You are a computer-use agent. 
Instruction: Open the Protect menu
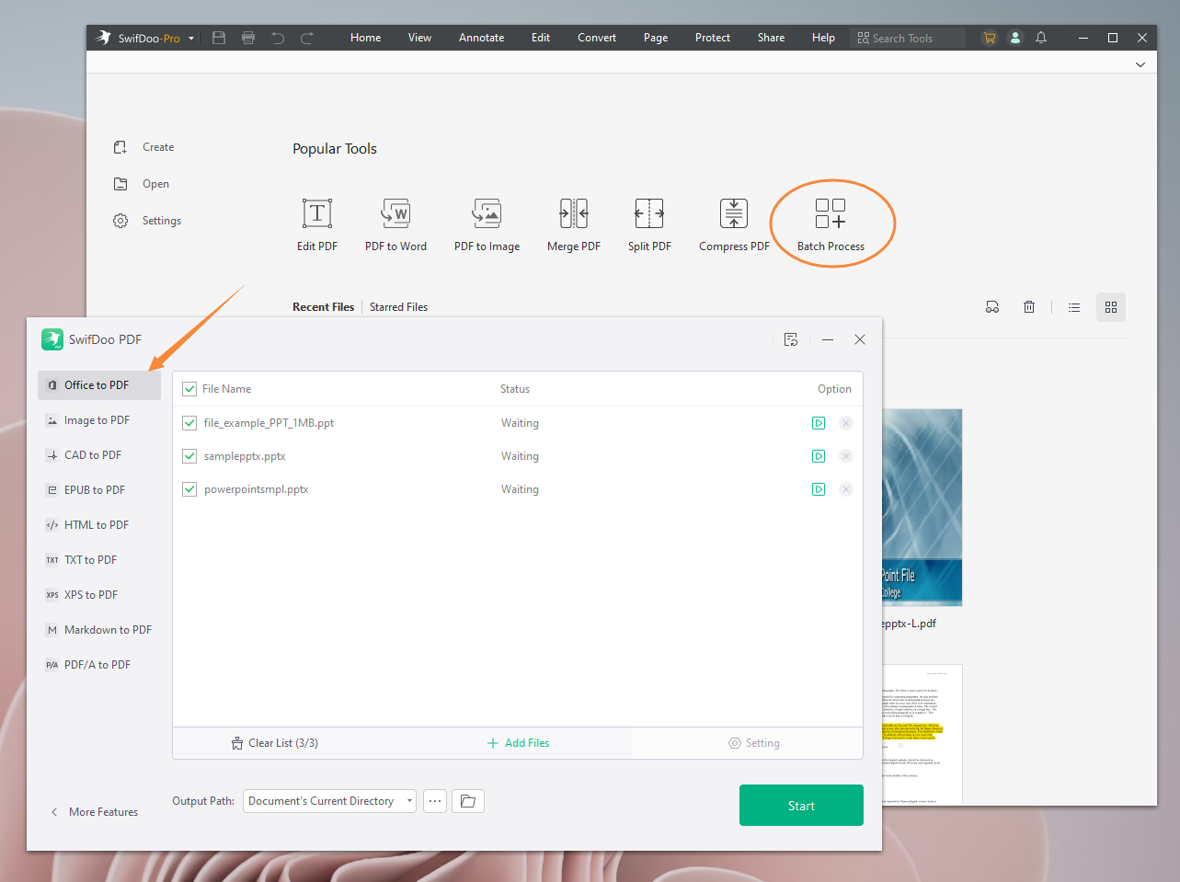tap(713, 38)
